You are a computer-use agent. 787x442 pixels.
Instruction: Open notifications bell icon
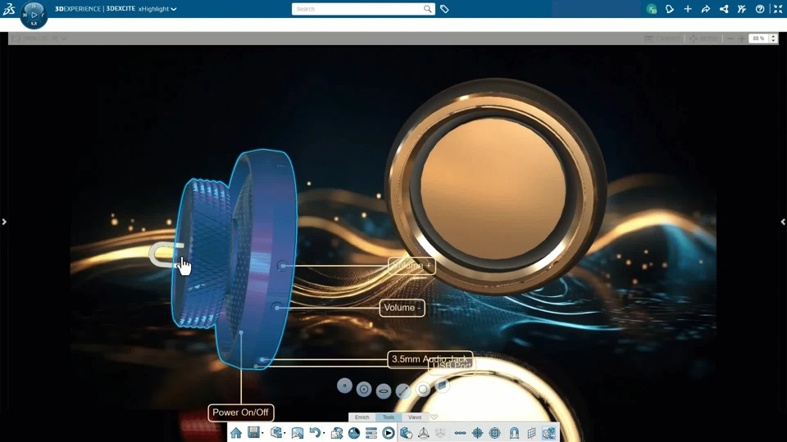(670, 9)
